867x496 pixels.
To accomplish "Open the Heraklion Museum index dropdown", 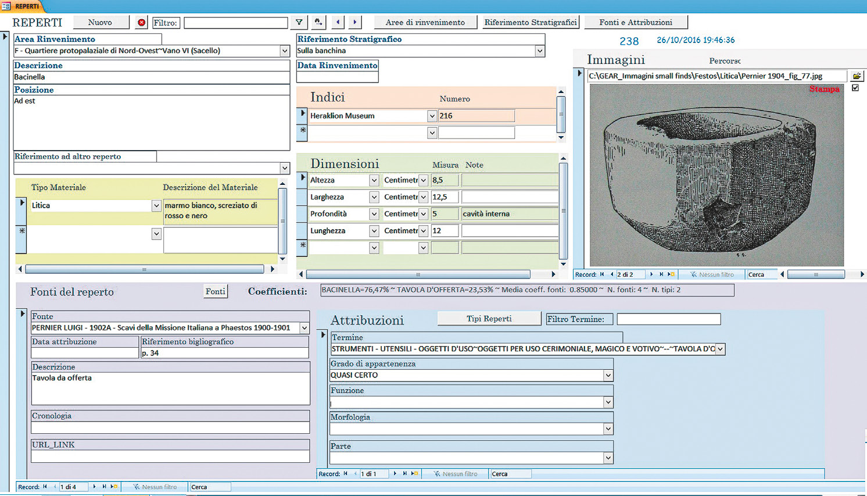I will [x=432, y=116].
